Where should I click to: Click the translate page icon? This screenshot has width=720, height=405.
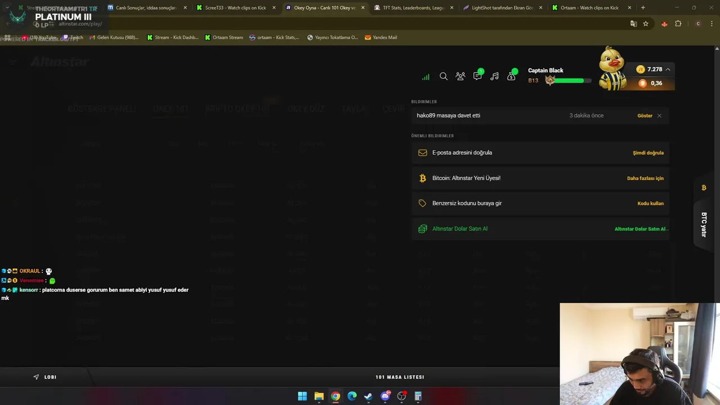(633, 24)
